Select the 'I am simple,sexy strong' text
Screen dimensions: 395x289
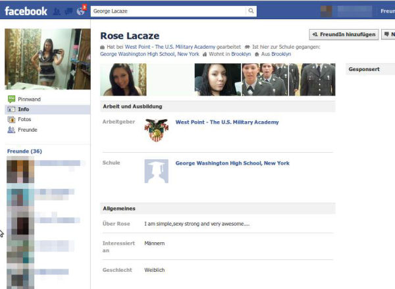point(197,224)
